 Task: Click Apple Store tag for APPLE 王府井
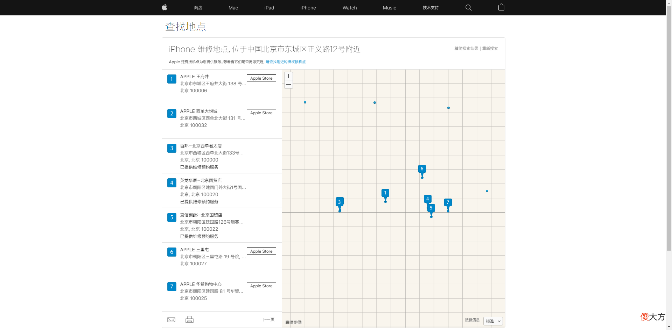[261, 78]
